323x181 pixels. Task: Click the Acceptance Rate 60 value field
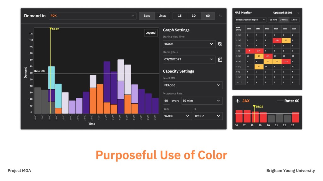pyautogui.click(x=166, y=101)
